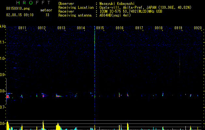Click the 0916 time marker
The width and height of the screenshot is (205, 130).
click(x=120, y=28)
